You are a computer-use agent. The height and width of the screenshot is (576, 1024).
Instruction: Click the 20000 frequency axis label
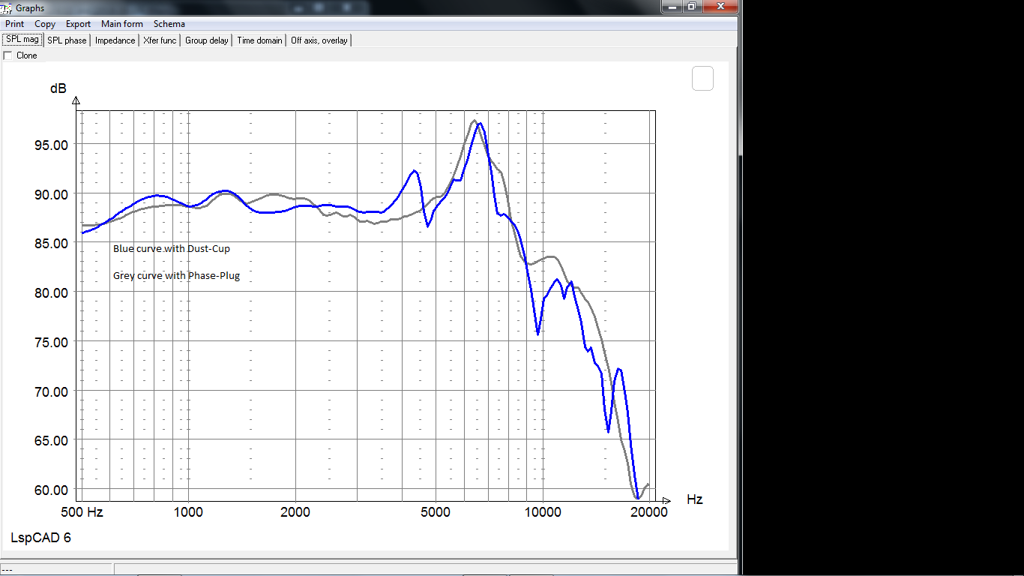pos(649,512)
